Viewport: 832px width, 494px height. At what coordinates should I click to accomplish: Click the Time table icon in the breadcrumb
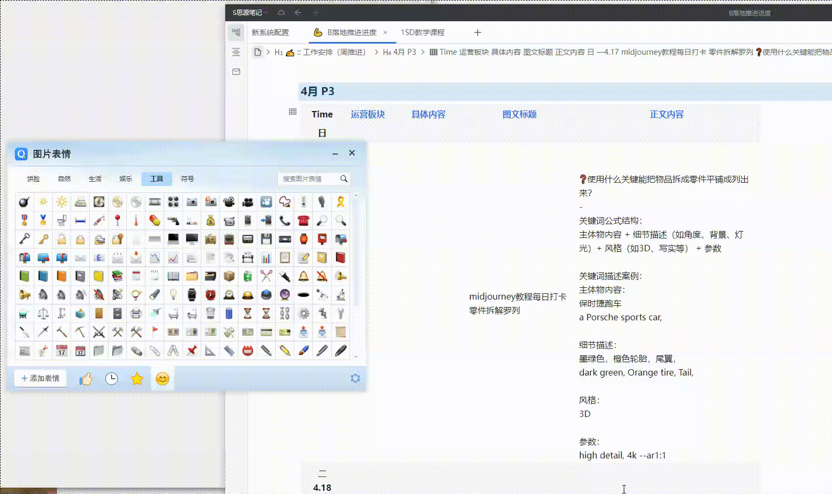pos(432,52)
